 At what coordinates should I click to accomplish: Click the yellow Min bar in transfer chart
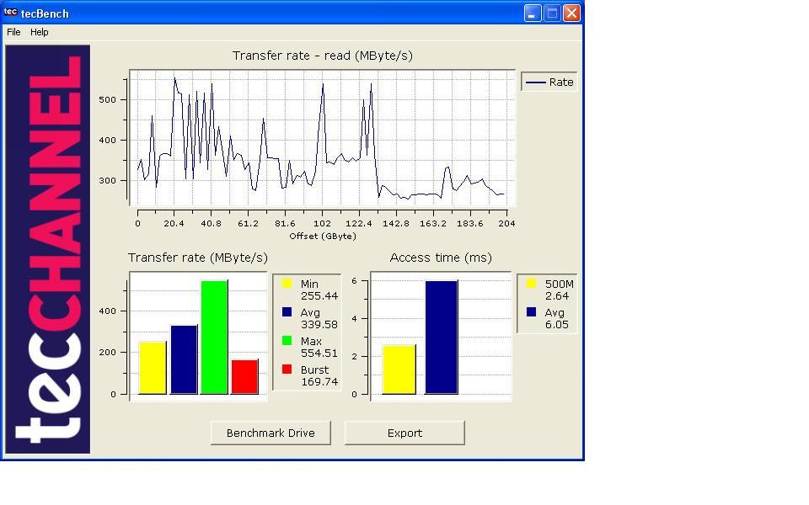(153, 368)
